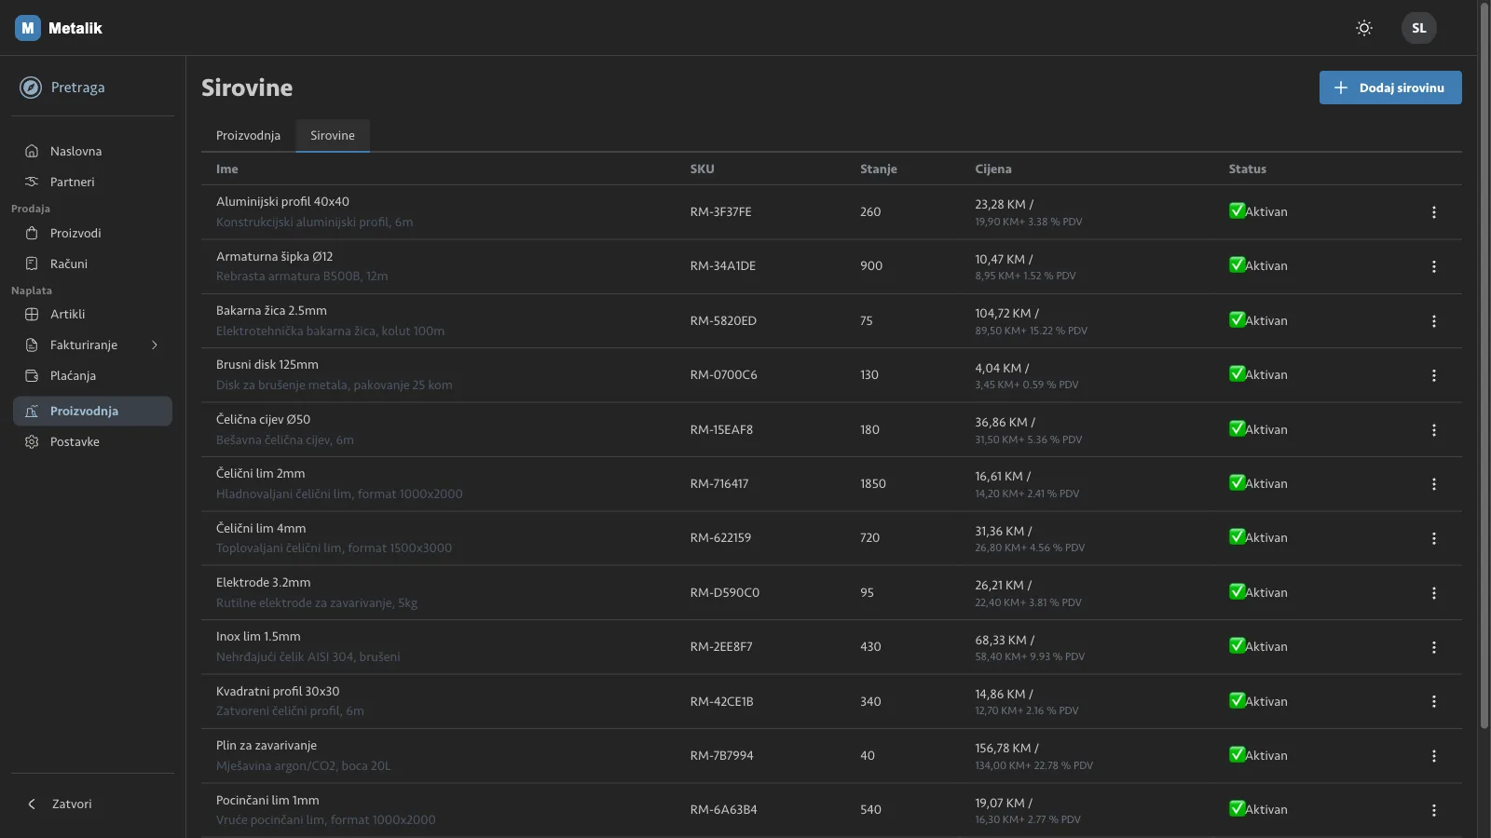Click the Pretraga compass icon
The image size is (1491, 838).
point(31,88)
